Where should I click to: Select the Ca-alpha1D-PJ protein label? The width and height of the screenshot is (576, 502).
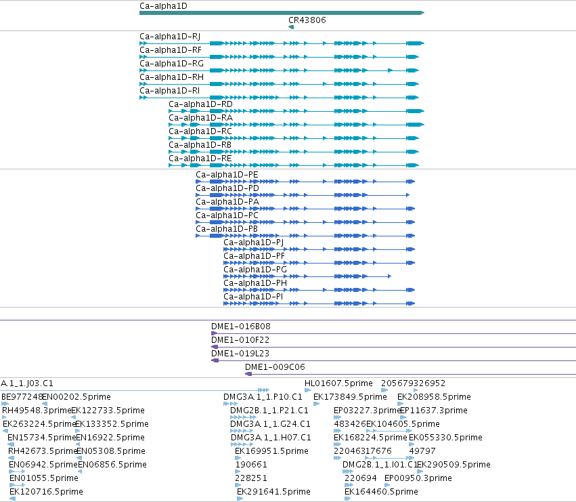(253, 243)
